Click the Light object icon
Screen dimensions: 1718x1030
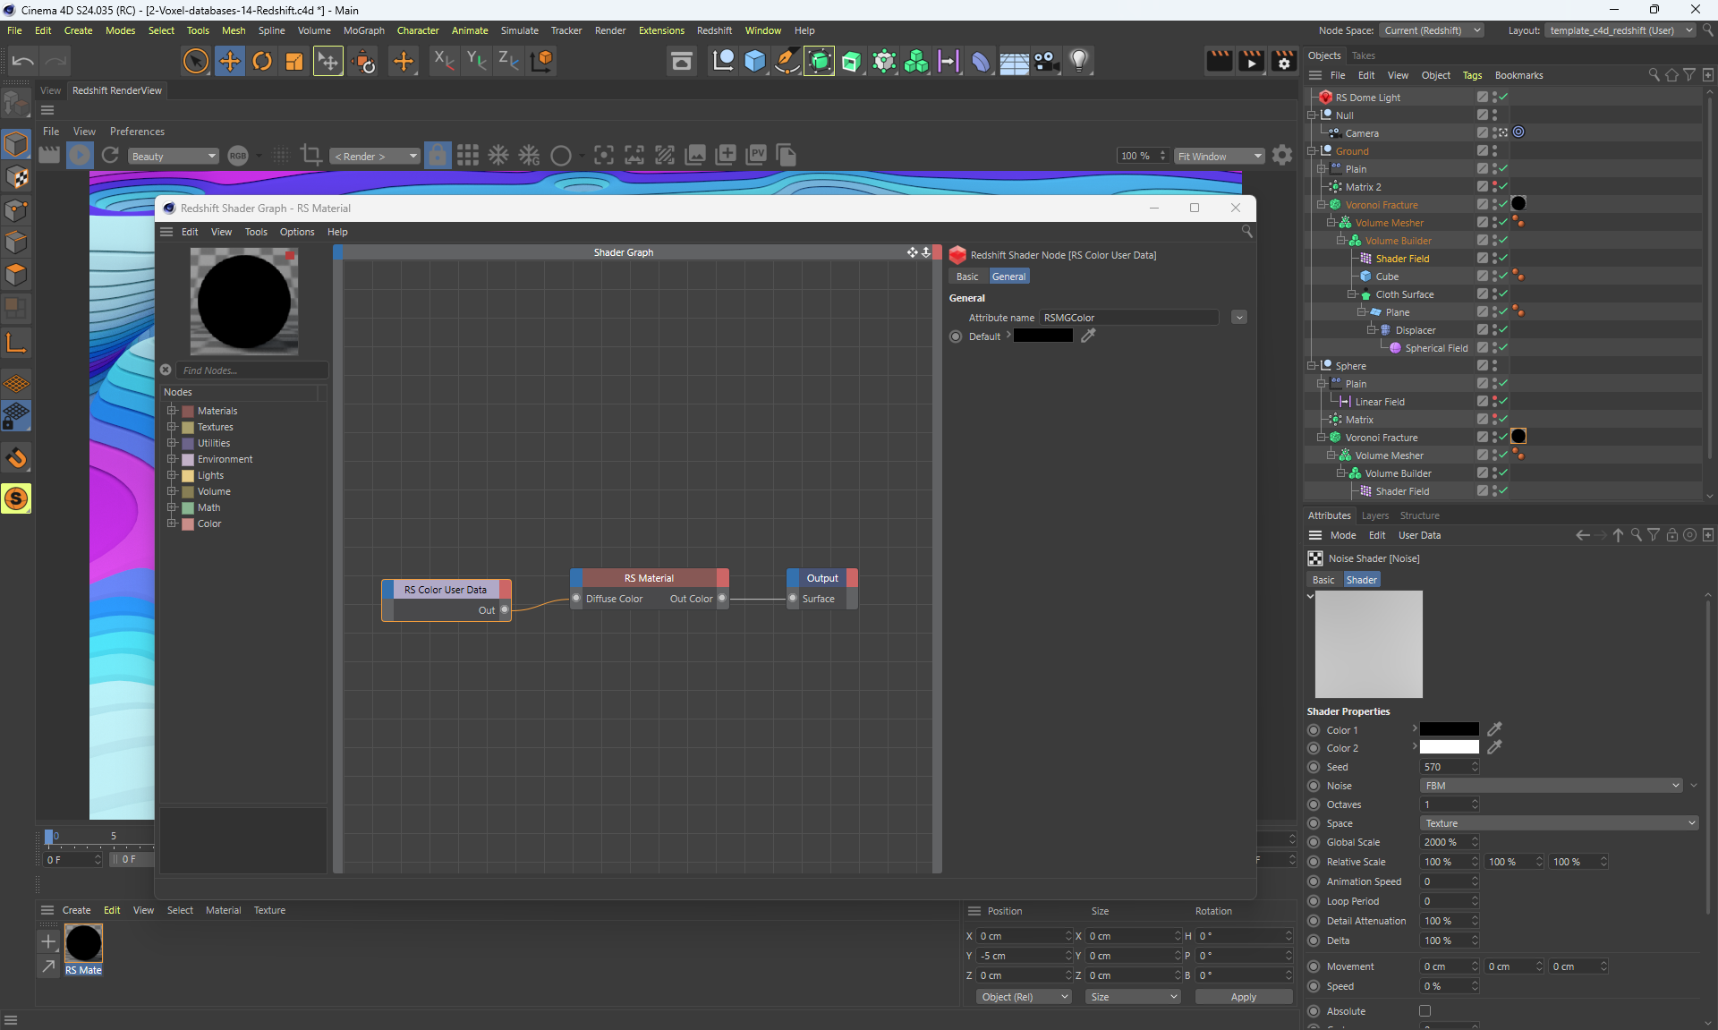(1079, 61)
